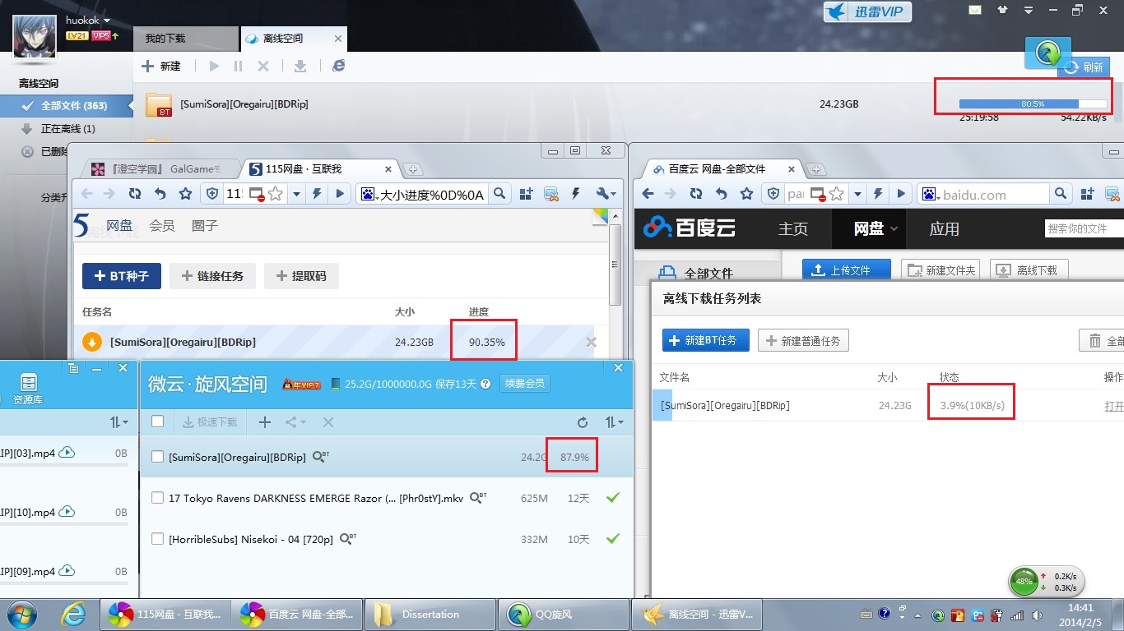Click the refresh icon in 微云旋风空间 toolbar
The width and height of the screenshot is (1124, 631).
point(583,421)
